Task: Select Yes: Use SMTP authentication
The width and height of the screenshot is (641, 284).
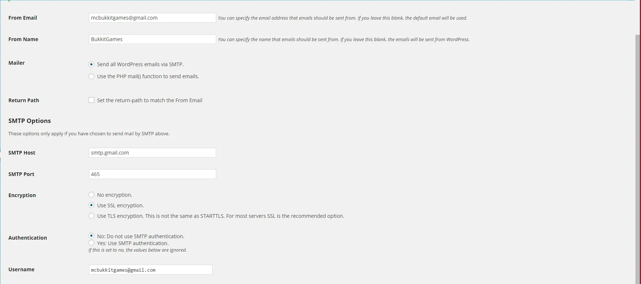Action: (x=91, y=243)
